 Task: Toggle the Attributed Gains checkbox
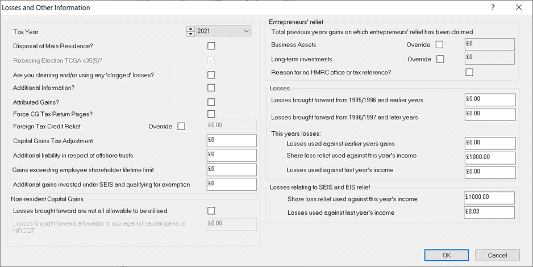(x=211, y=102)
